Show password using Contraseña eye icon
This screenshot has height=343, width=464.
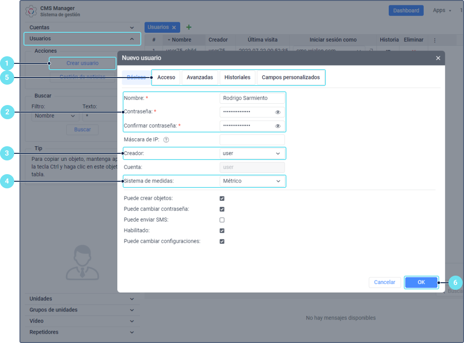[278, 113]
